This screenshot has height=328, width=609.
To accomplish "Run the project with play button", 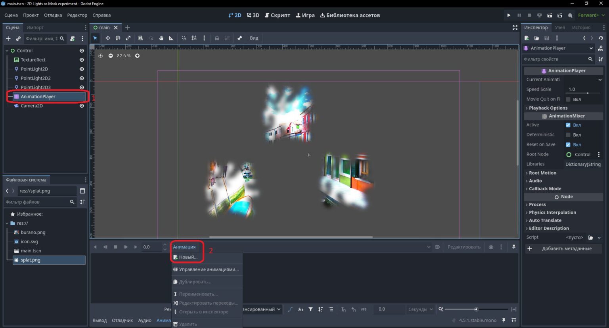I will pos(509,15).
